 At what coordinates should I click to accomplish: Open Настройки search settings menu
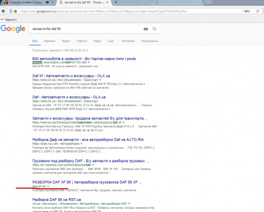pyautogui.click(x=128, y=41)
